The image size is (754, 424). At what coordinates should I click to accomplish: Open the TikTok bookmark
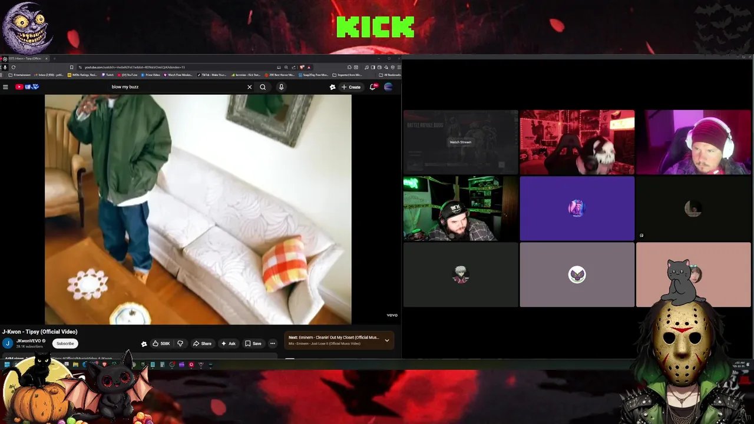pos(212,75)
